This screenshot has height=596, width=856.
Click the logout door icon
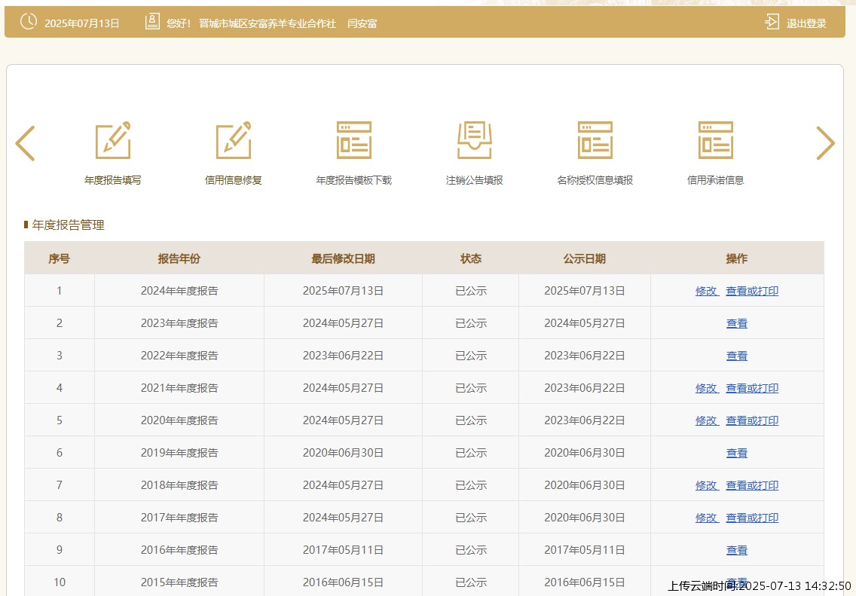772,22
